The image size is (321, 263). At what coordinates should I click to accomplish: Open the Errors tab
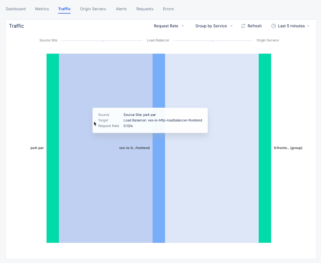click(168, 9)
